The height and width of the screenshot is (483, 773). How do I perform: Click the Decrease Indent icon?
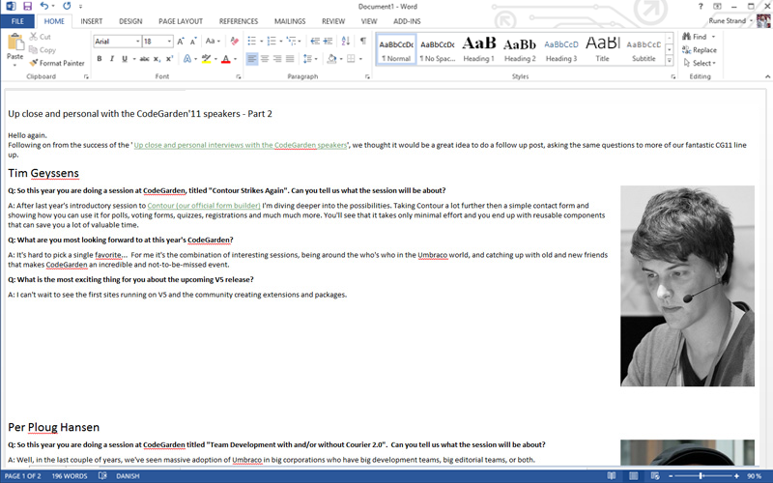click(315, 41)
